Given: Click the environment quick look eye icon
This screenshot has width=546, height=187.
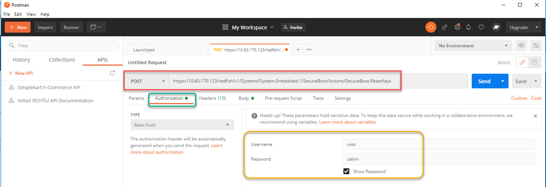Looking at the screenshot, I should tap(521, 45).
